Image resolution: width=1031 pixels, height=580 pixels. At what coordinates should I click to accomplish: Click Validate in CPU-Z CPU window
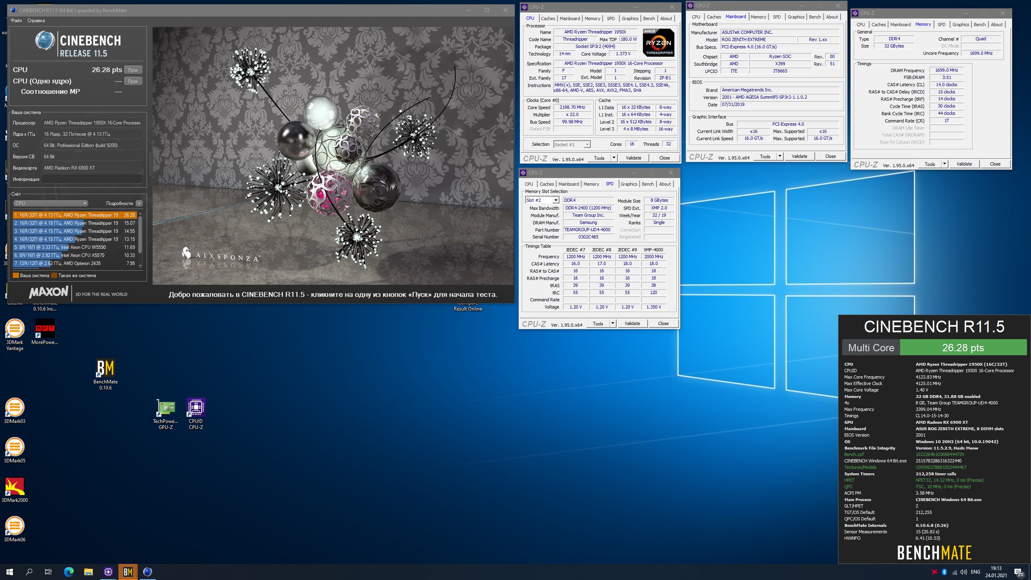coord(634,158)
